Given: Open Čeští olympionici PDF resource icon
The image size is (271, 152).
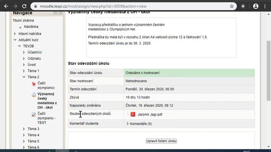Looking at the screenshot, I should (34, 84).
